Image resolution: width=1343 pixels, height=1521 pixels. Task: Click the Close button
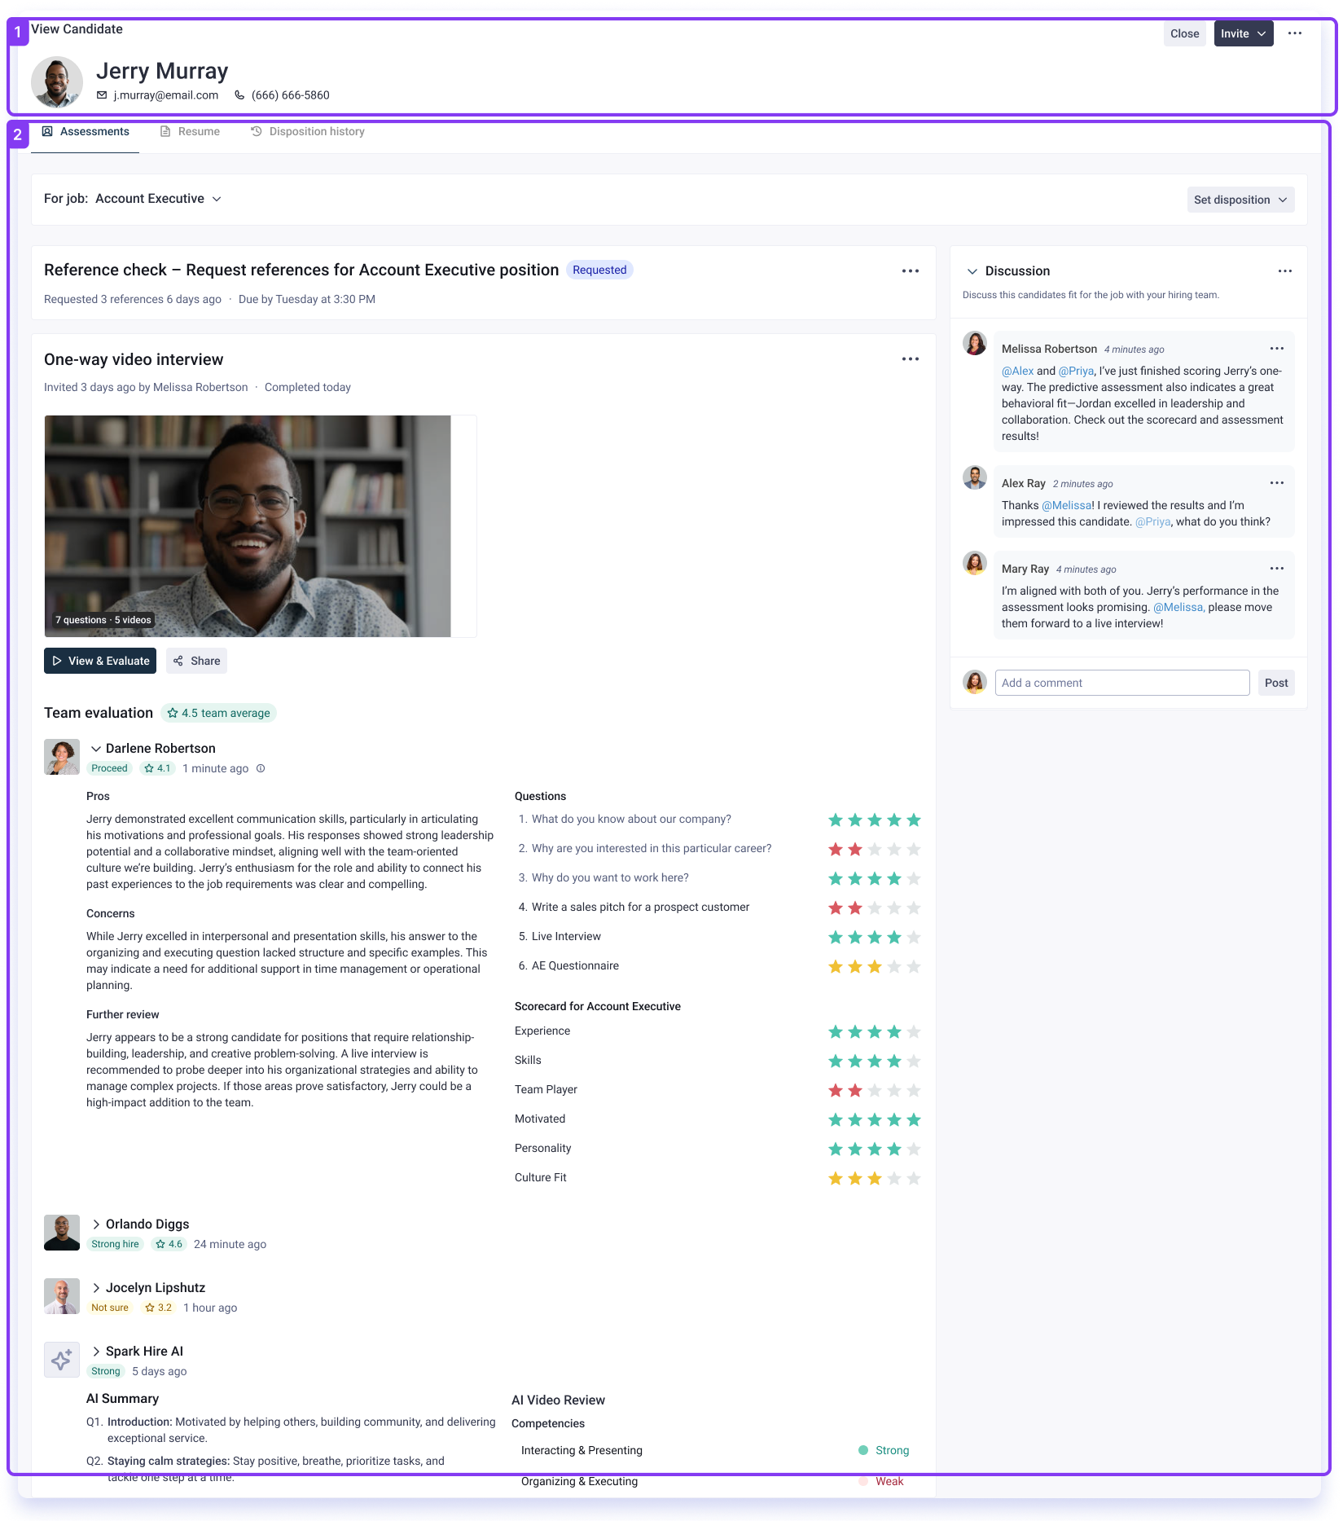pos(1184,33)
